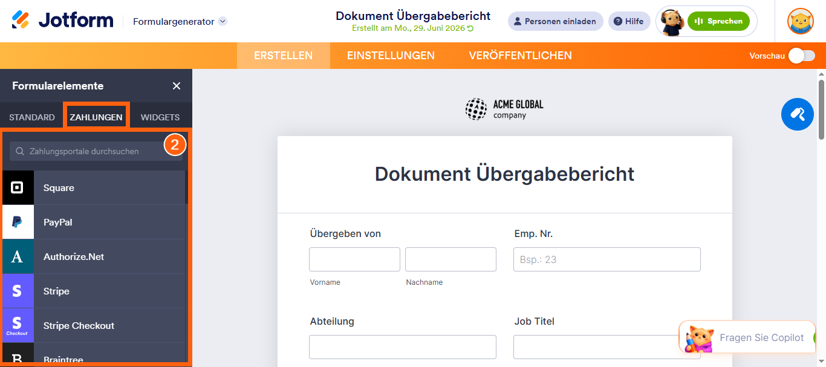Switch to the VERÖFFENTLICHEN tab
The width and height of the screenshot is (826, 367).
(x=520, y=56)
